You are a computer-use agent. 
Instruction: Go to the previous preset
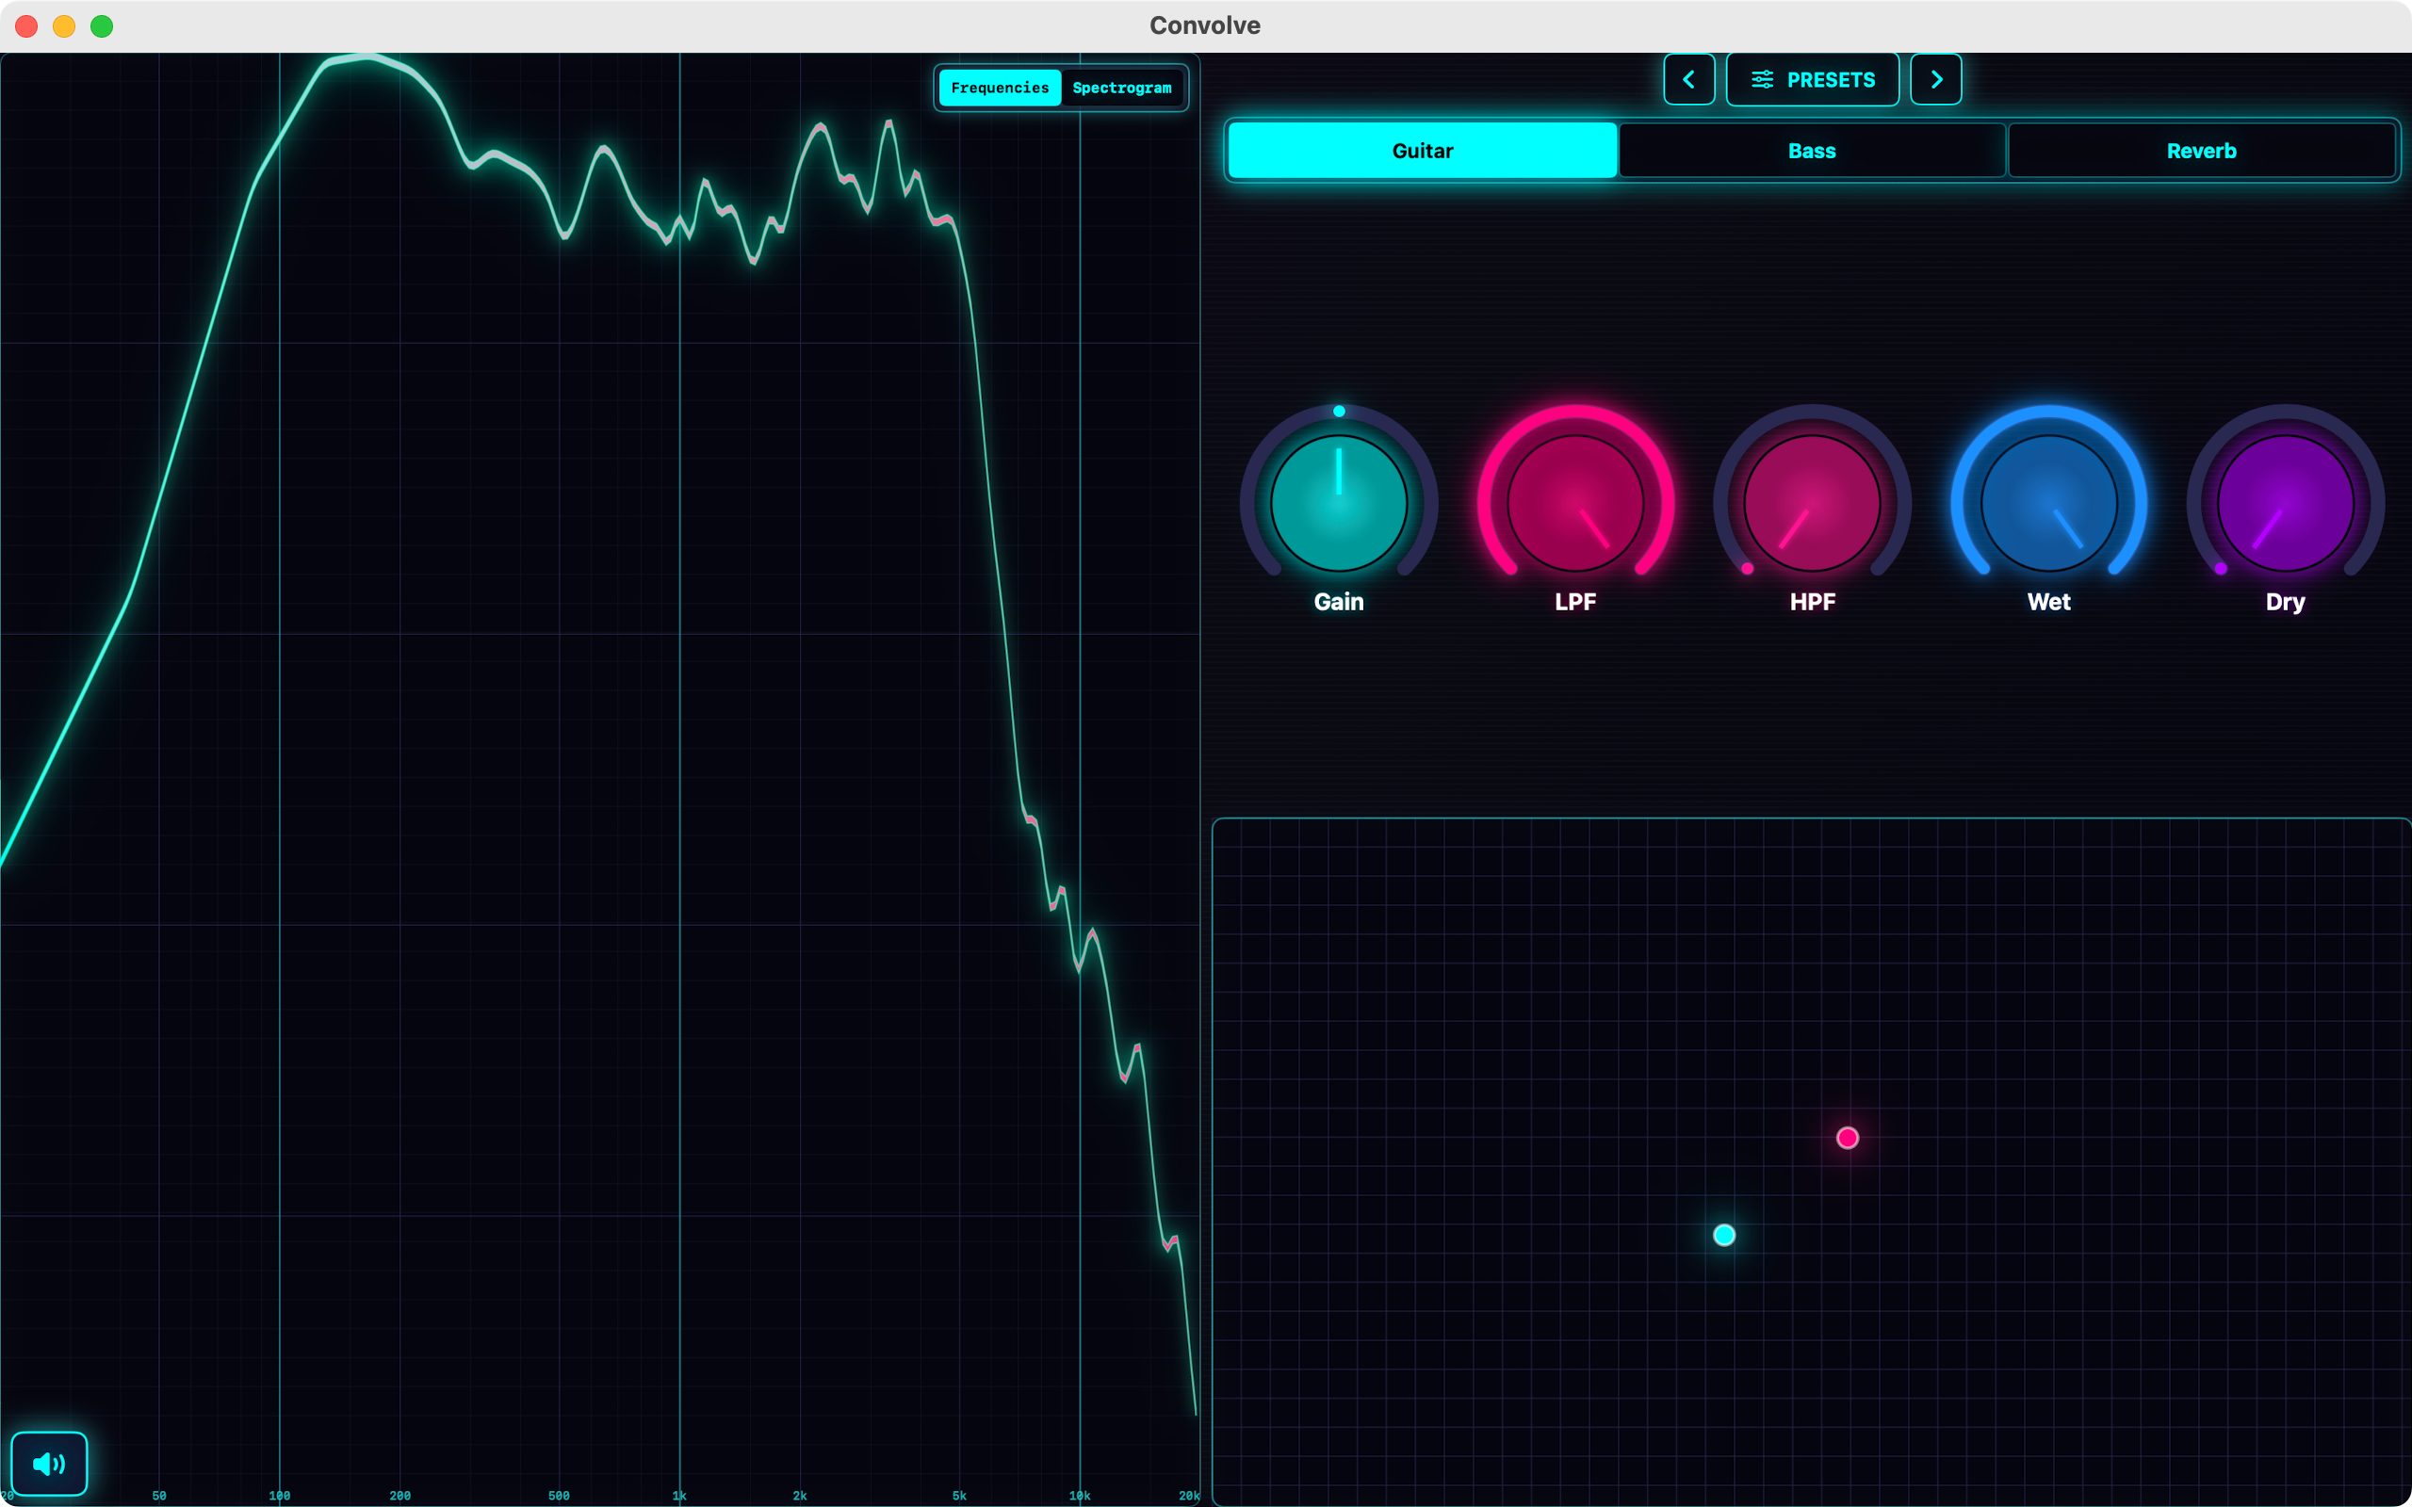tap(1688, 80)
